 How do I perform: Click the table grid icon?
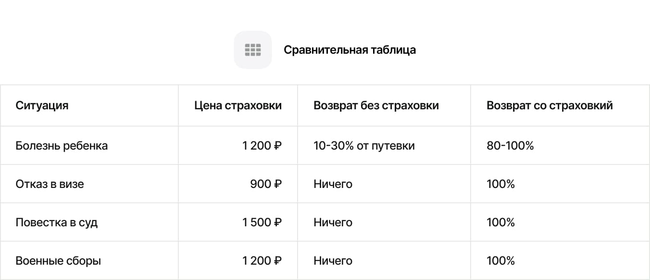click(x=252, y=50)
